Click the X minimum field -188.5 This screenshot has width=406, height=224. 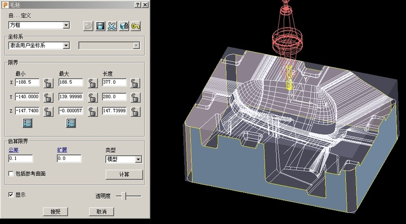(27, 82)
